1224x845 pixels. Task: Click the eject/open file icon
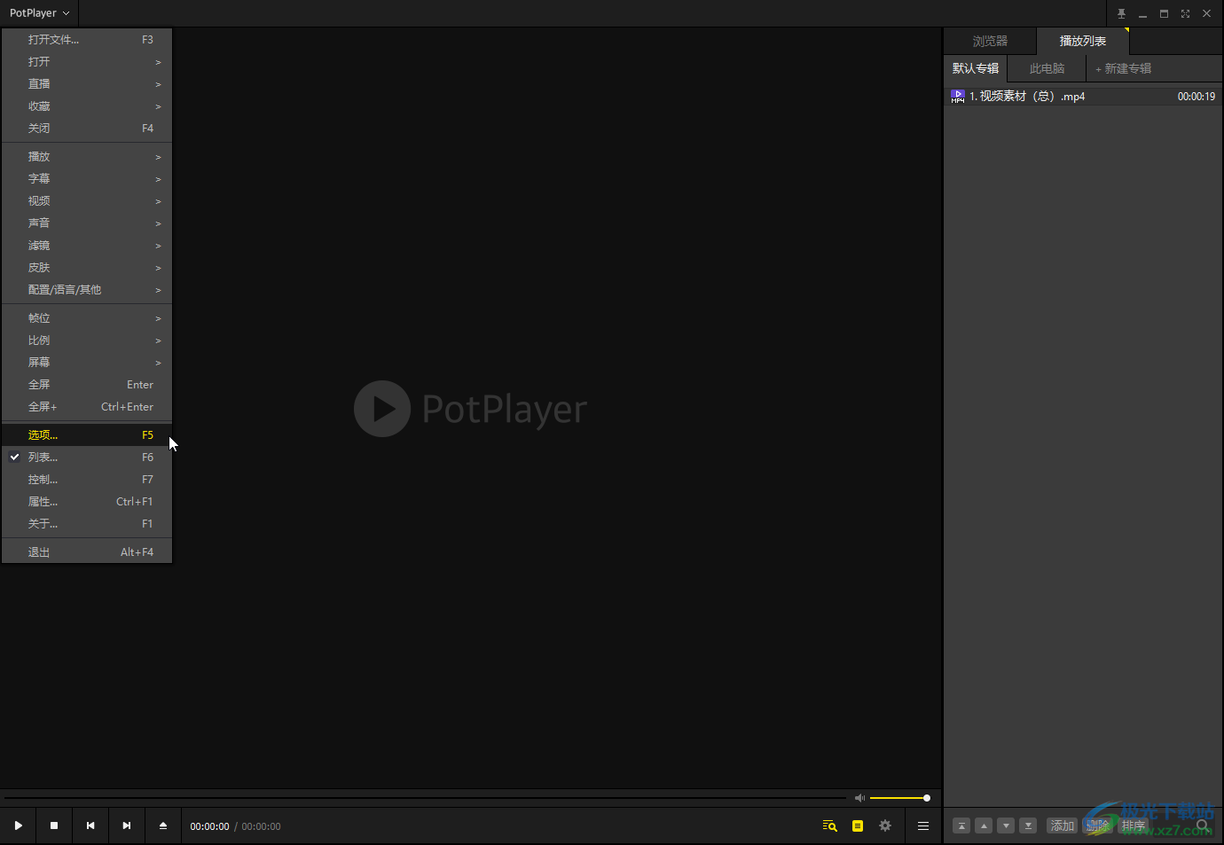click(163, 825)
